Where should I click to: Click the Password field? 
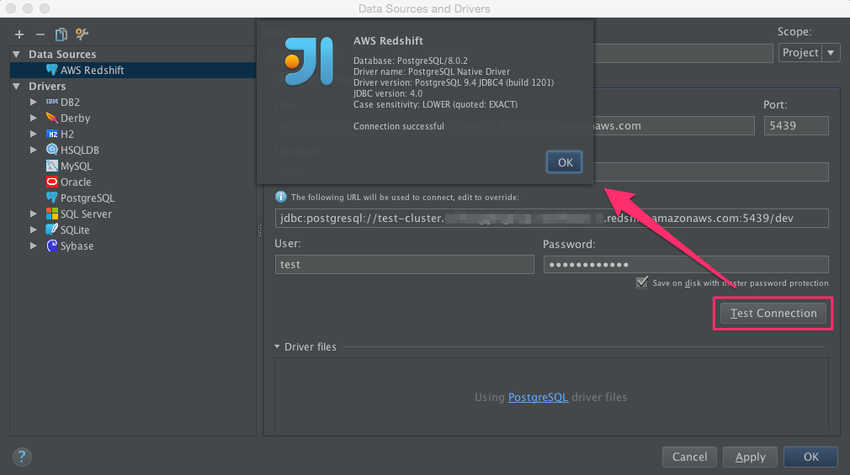686,264
